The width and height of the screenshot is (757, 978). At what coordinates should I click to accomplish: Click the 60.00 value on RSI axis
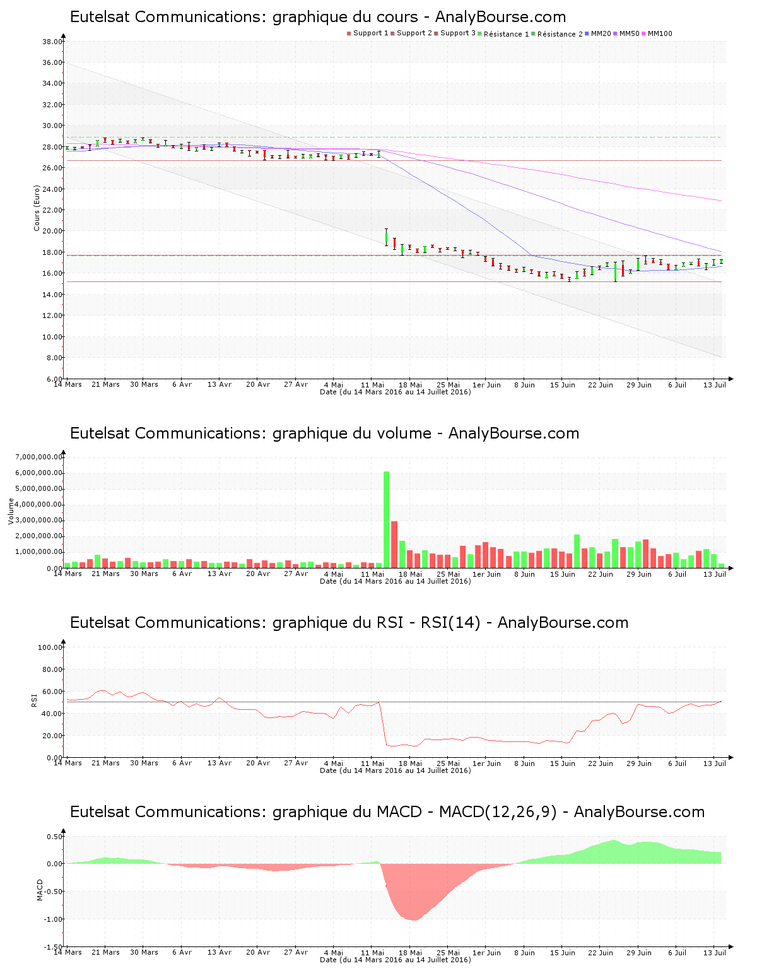click(x=52, y=692)
